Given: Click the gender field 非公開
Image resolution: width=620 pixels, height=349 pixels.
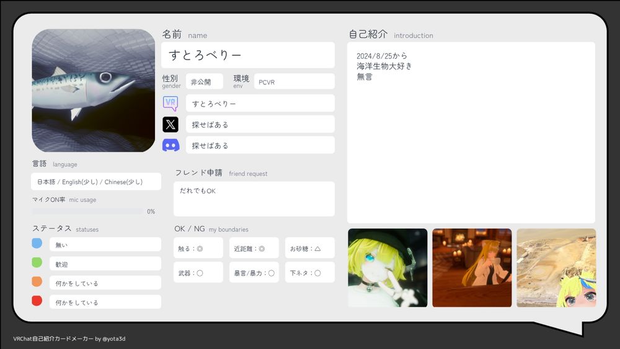Looking at the screenshot, I should 205,81.
